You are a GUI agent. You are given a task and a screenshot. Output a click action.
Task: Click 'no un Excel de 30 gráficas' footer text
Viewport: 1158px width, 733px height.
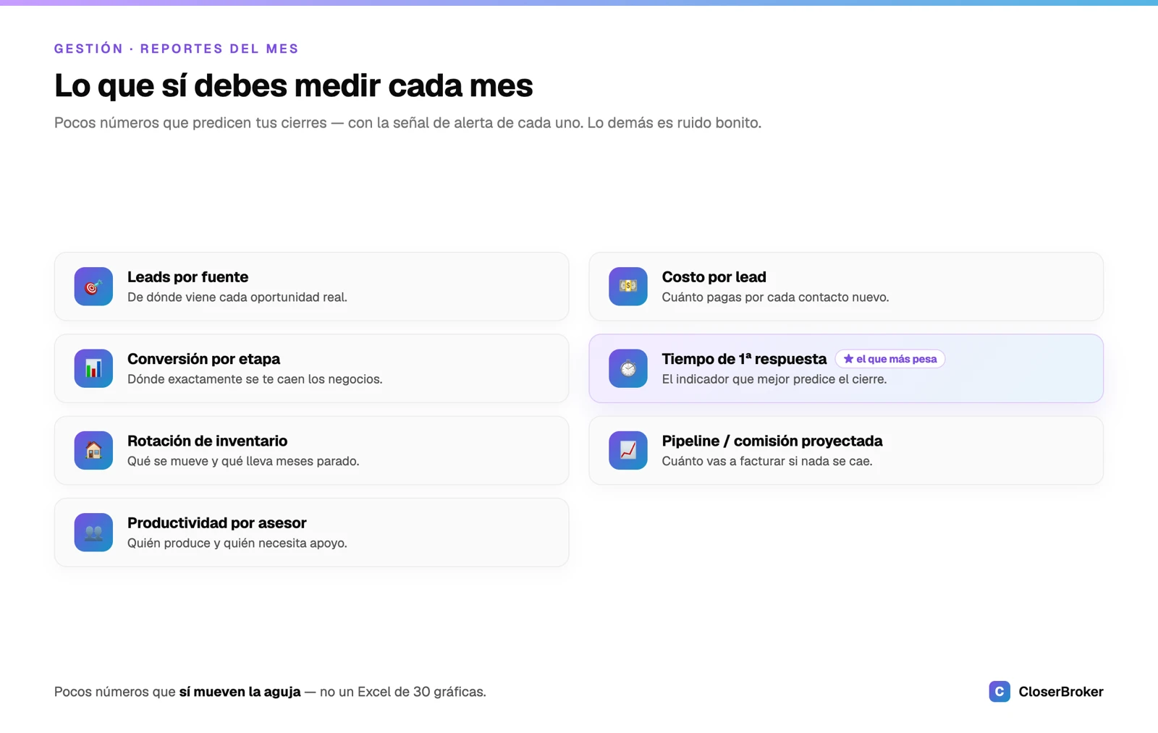click(402, 692)
